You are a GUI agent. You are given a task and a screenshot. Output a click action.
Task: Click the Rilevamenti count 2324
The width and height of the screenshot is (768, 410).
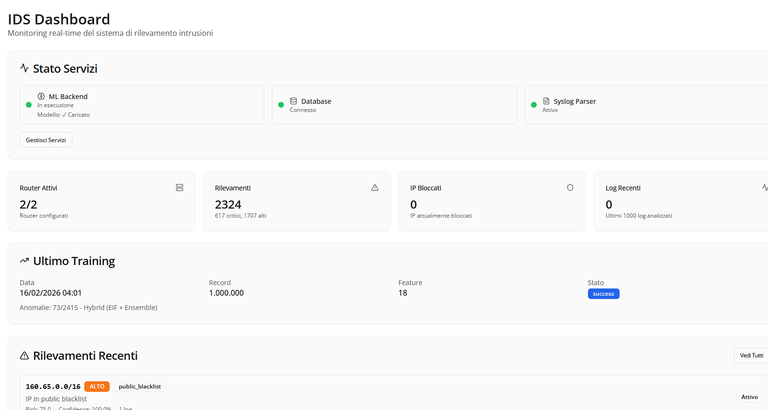tap(228, 205)
